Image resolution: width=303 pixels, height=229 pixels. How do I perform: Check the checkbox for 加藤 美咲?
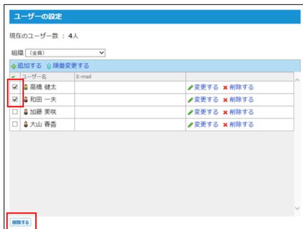pos(15,111)
